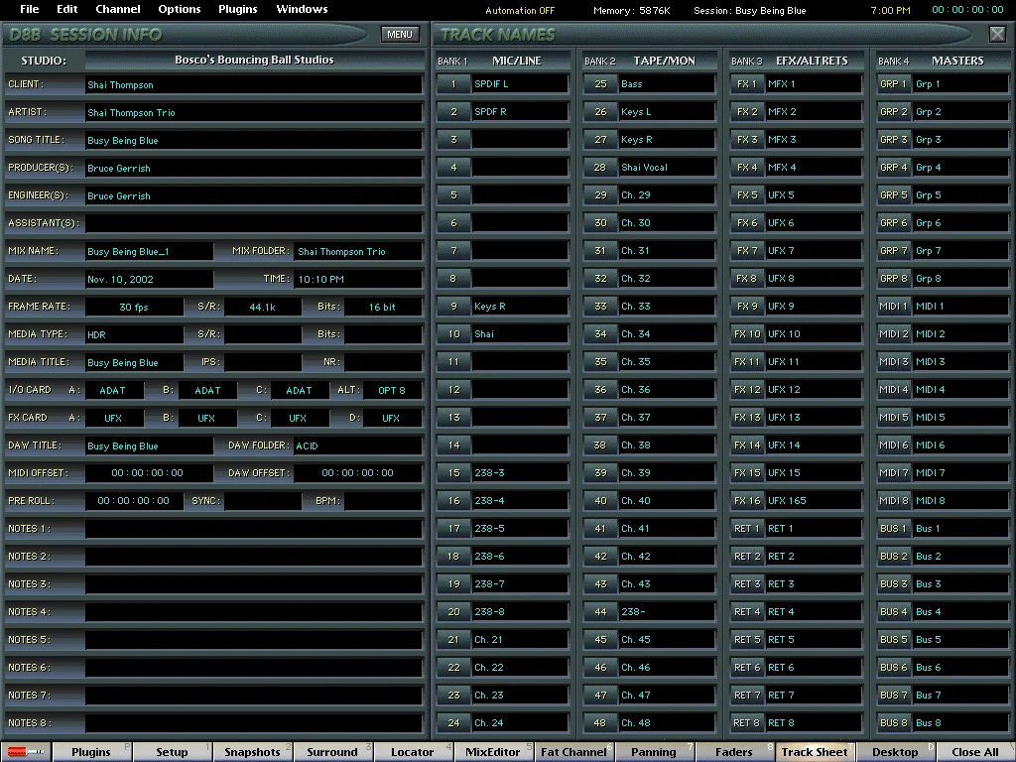Viewport: 1016px width, 762px height.
Task: Open the File menu
Action: point(29,9)
